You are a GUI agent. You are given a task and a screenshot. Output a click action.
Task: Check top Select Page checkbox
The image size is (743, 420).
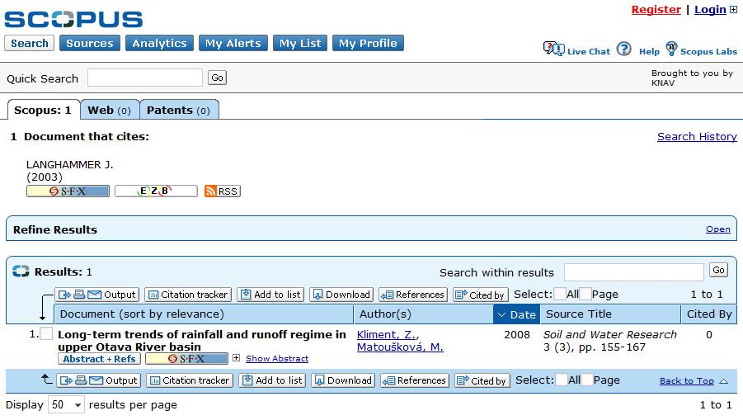[585, 294]
